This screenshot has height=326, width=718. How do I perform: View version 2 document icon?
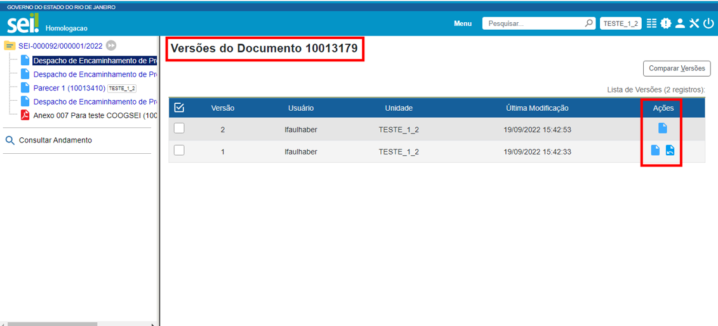662,129
